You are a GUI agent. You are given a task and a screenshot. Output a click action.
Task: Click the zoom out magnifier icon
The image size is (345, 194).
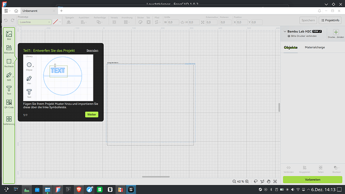pyautogui.click(x=234, y=181)
